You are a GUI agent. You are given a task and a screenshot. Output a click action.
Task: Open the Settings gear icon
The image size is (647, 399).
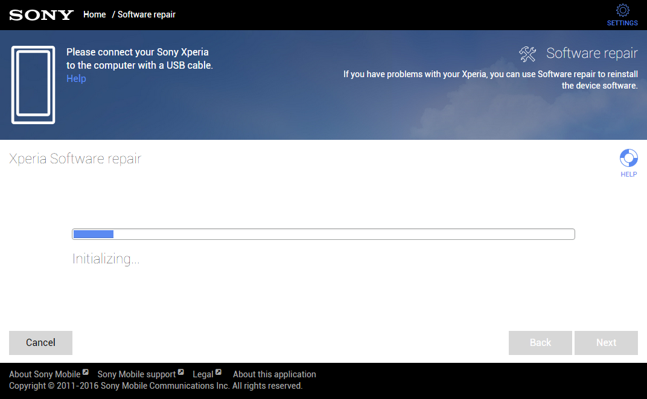coord(622,10)
